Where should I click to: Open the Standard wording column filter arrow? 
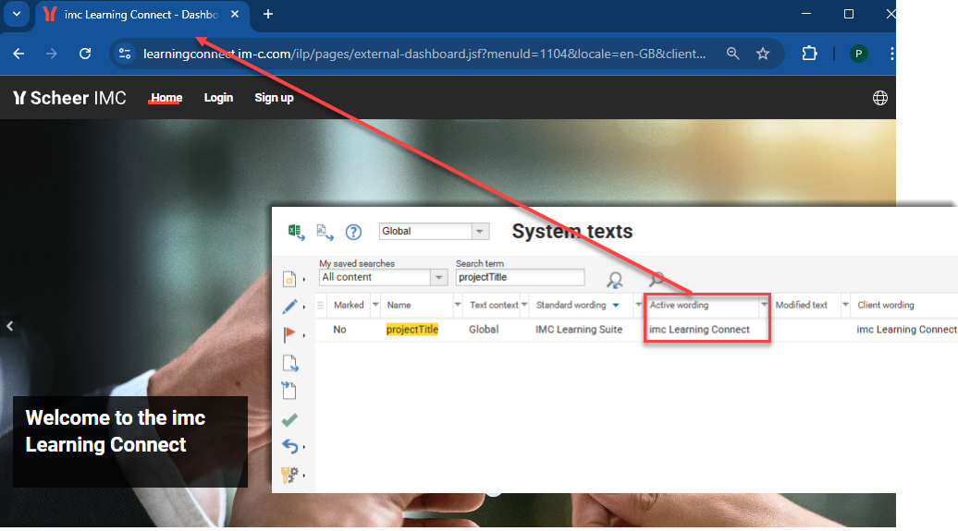point(638,305)
